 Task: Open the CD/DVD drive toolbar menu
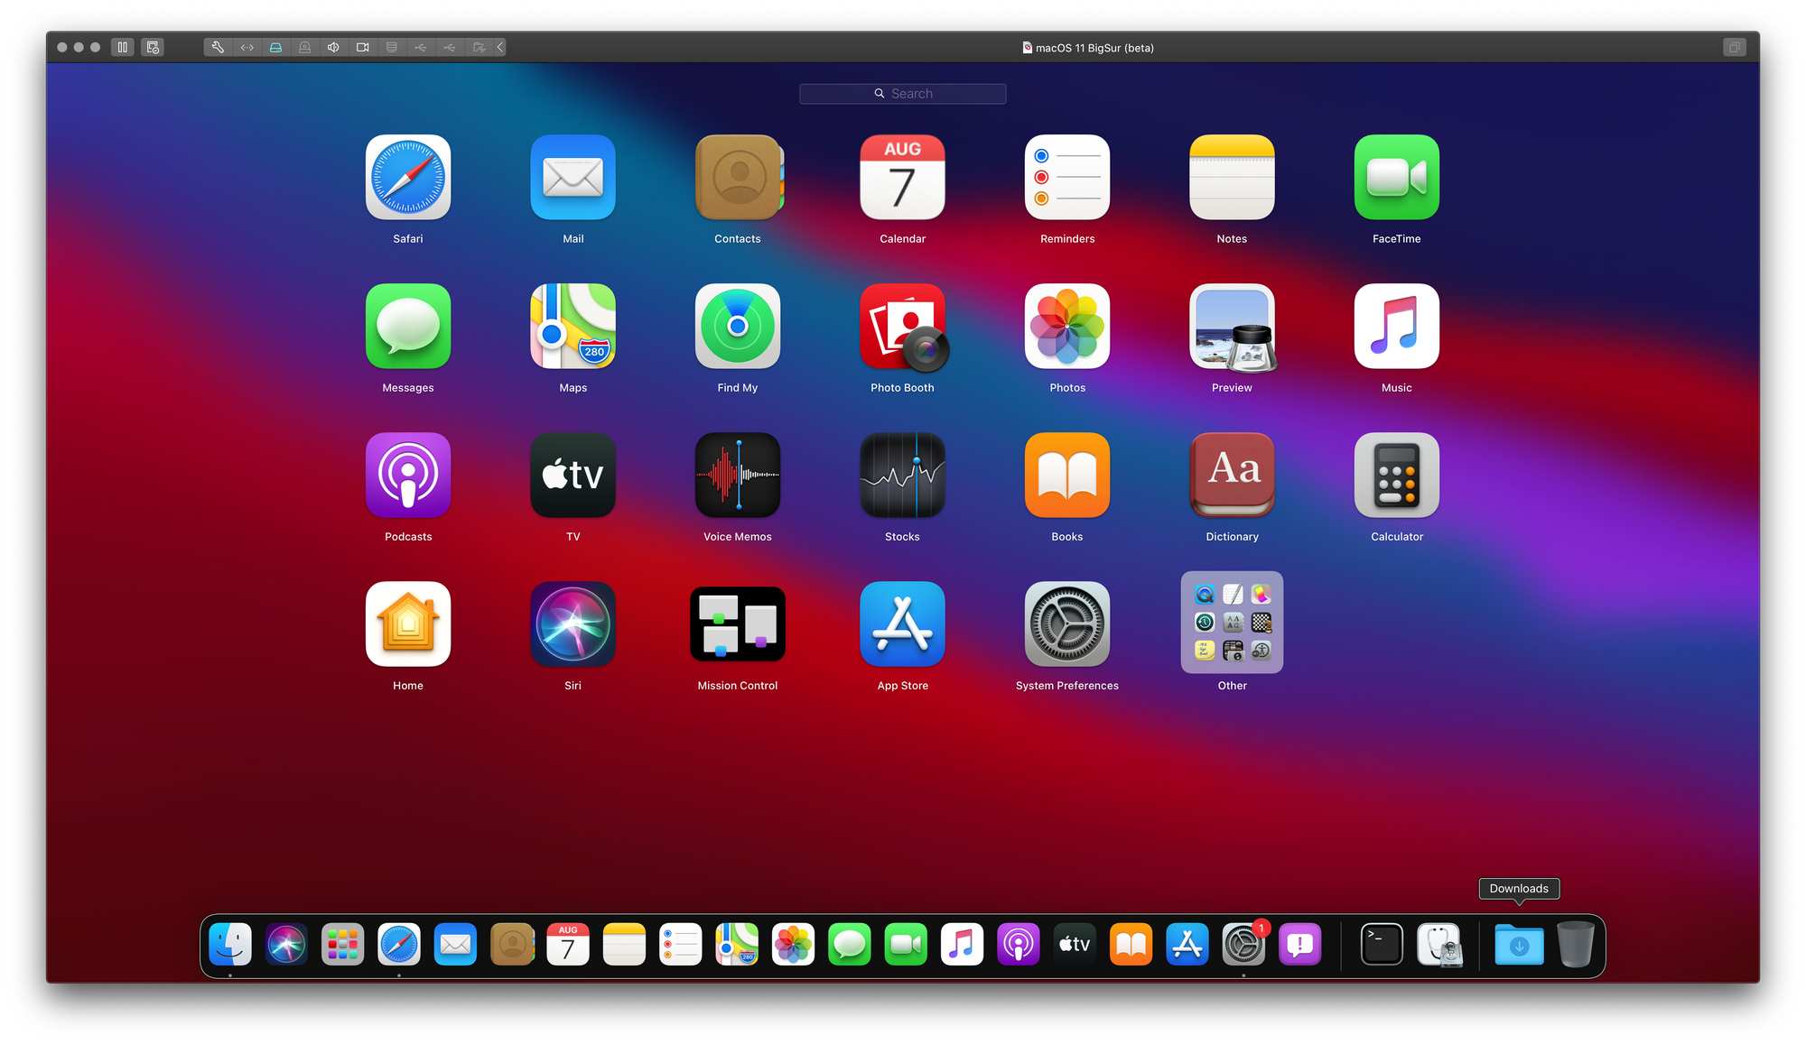[304, 47]
